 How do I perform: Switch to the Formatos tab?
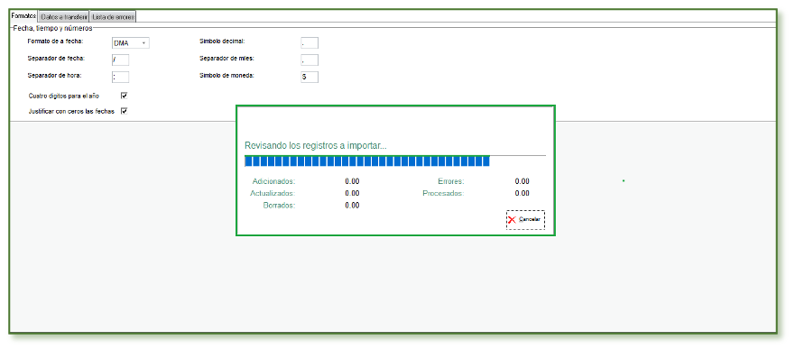click(x=23, y=17)
